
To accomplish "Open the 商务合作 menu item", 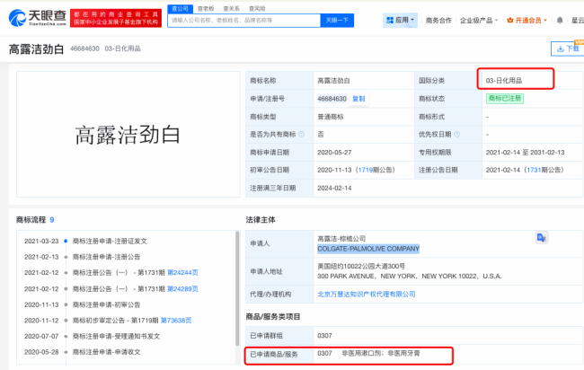I will (438, 20).
